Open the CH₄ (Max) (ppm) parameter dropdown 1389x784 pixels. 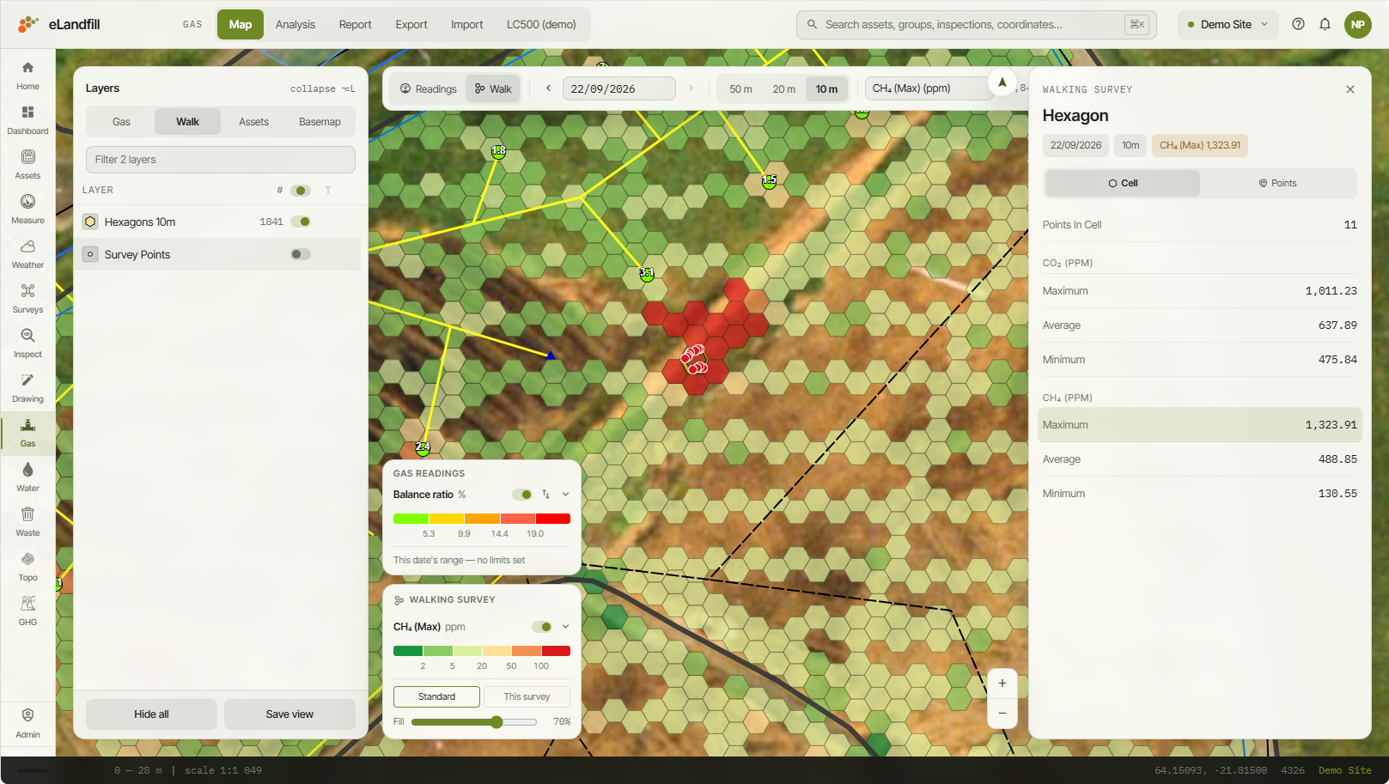point(929,88)
